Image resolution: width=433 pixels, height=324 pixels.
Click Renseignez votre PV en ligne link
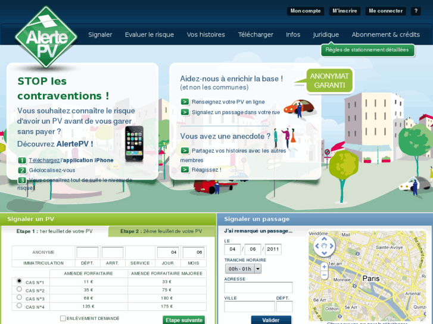pyautogui.click(x=228, y=102)
